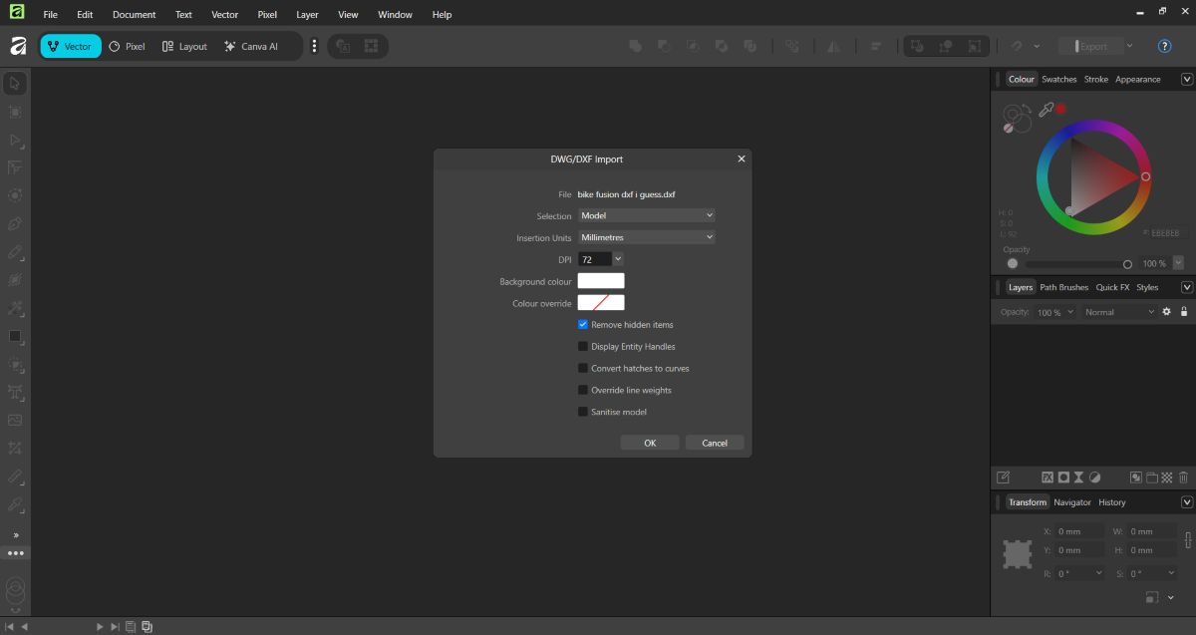Cancel the DWG/DXF import
This screenshot has width=1196, height=635.
click(714, 442)
